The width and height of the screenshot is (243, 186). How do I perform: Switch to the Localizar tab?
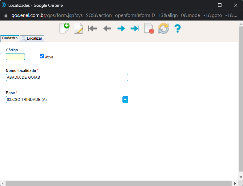[32, 38]
